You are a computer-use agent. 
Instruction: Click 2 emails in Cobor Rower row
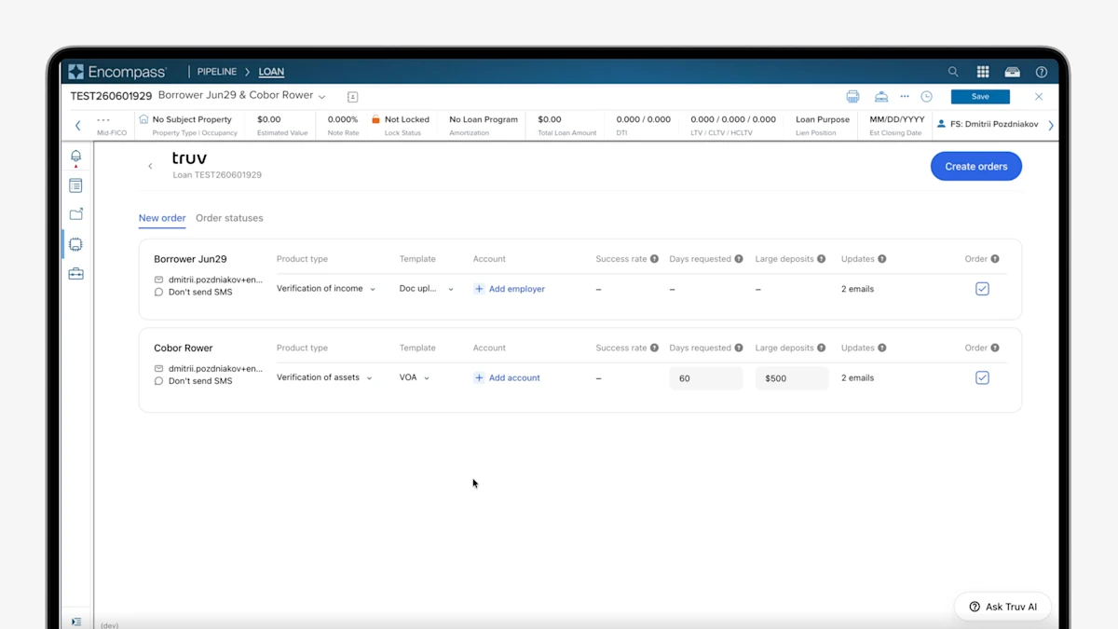click(x=857, y=377)
